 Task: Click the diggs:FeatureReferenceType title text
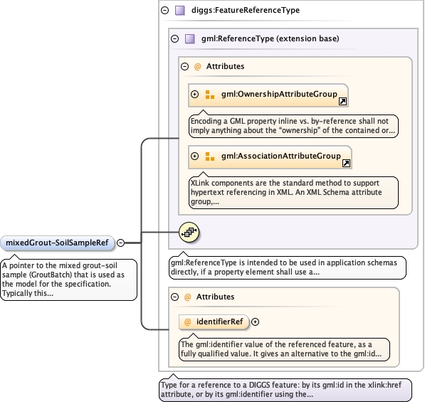click(246, 10)
